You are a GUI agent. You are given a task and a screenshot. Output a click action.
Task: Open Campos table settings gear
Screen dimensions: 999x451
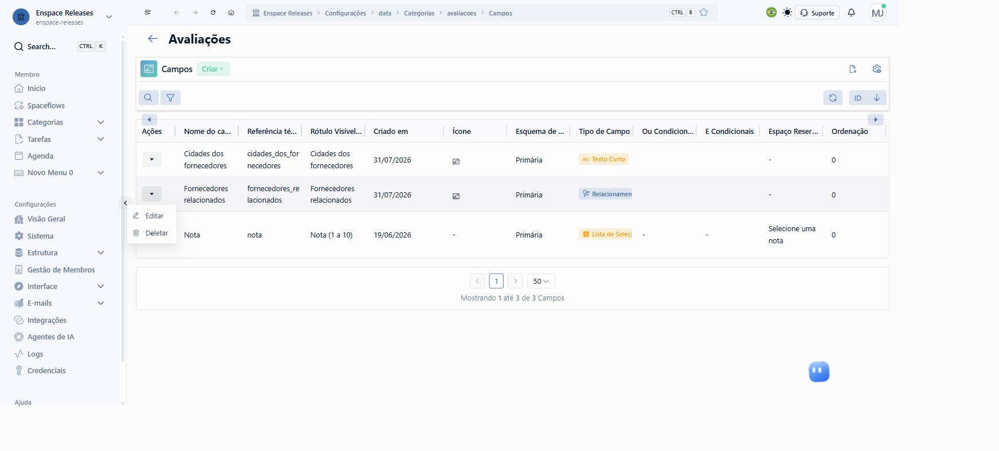click(877, 69)
